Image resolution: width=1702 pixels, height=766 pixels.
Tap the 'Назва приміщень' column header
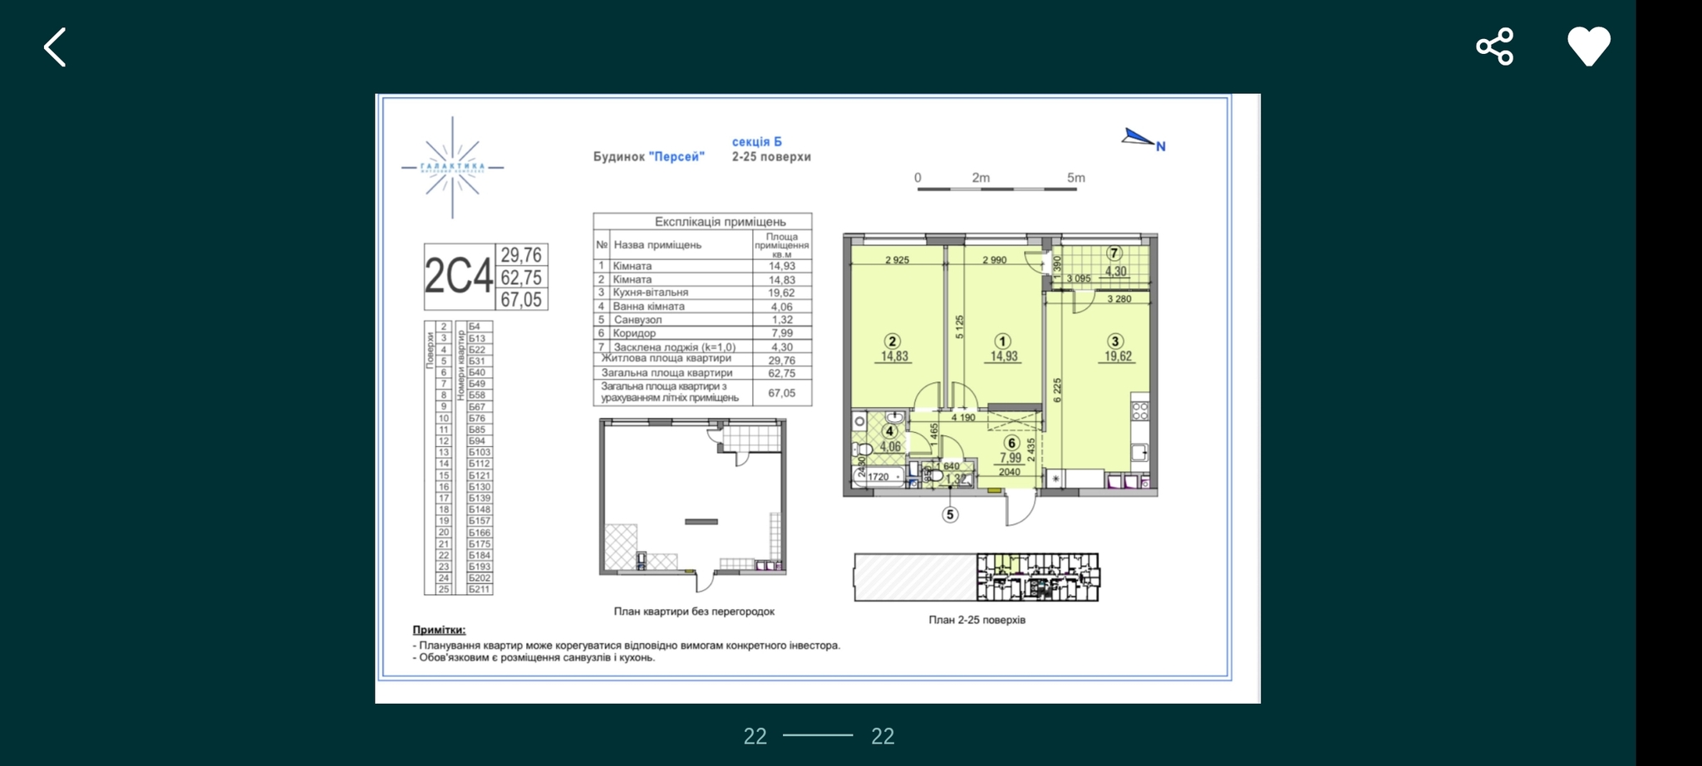click(x=657, y=245)
